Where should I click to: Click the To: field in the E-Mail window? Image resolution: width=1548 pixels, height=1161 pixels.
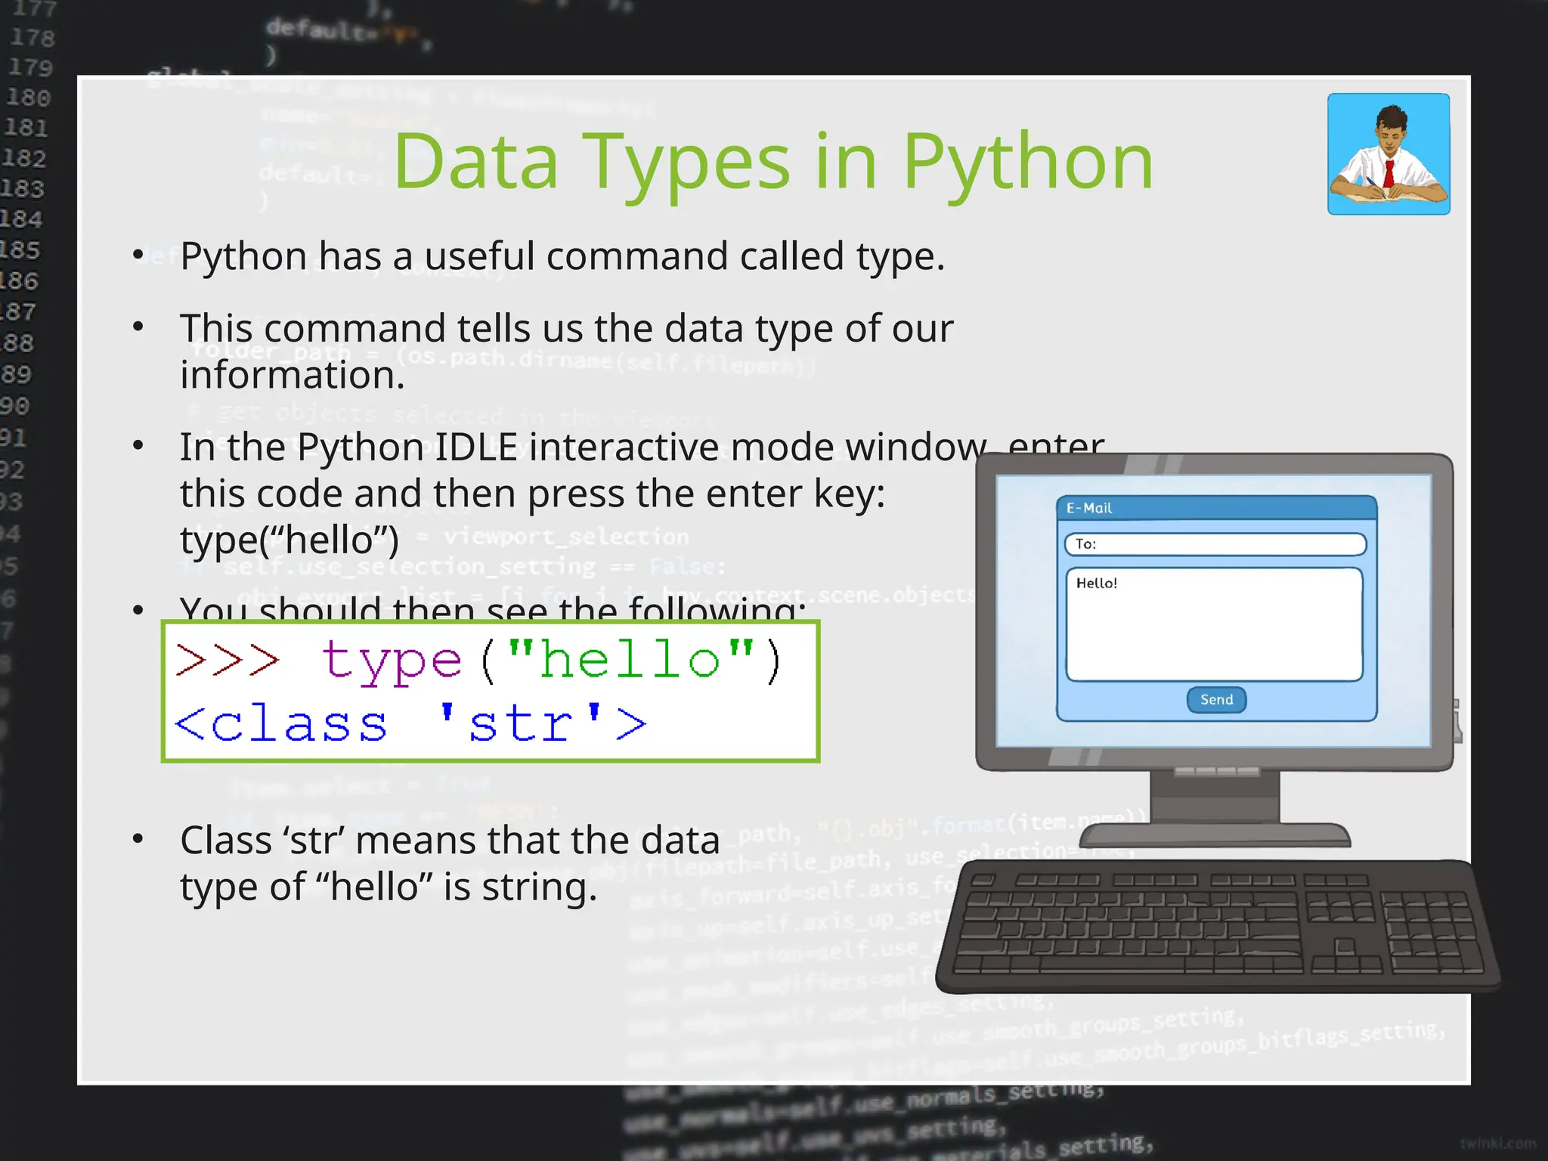pos(1215,544)
